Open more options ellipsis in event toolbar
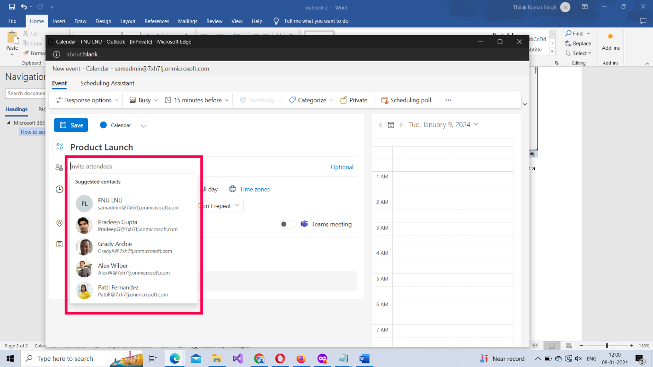 click(x=448, y=100)
